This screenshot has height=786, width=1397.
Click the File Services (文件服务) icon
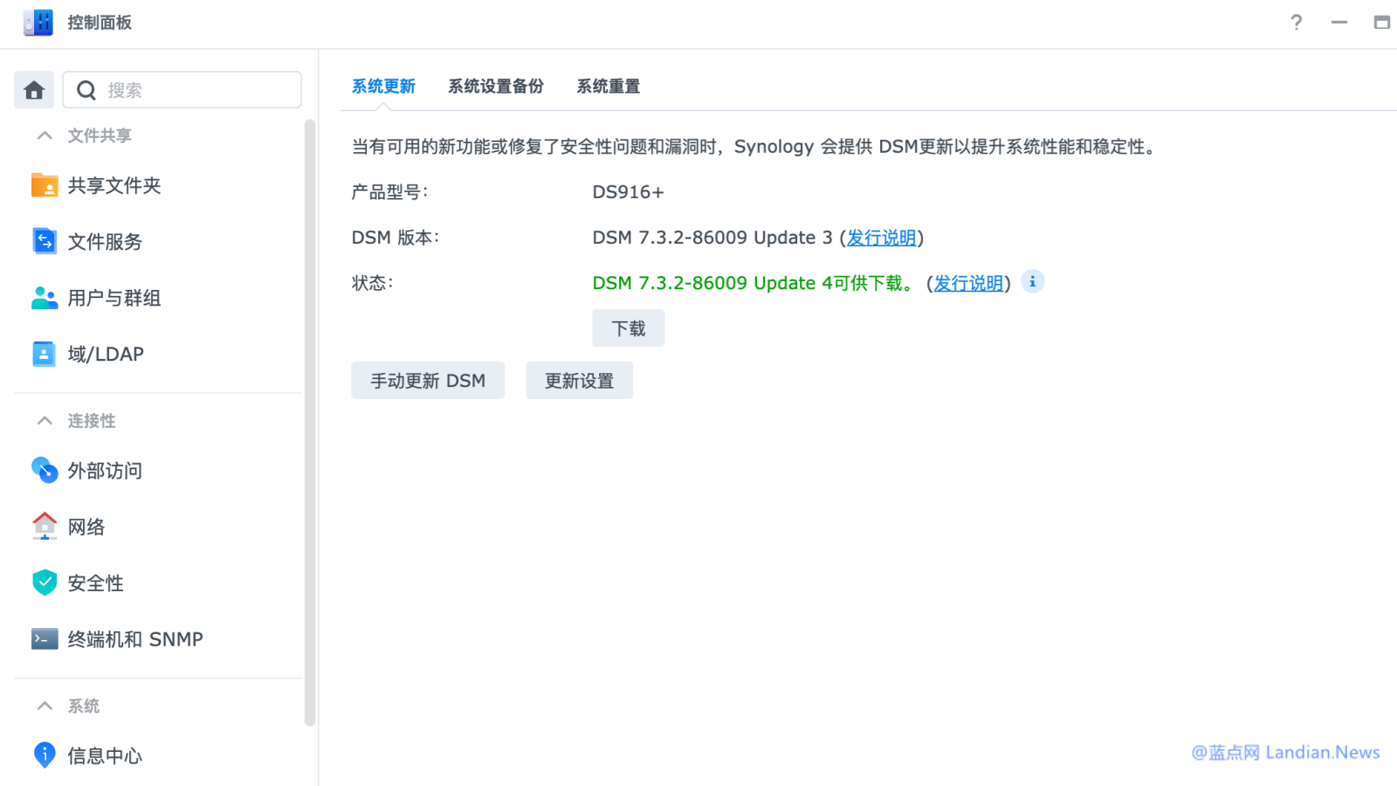(x=45, y=241)
